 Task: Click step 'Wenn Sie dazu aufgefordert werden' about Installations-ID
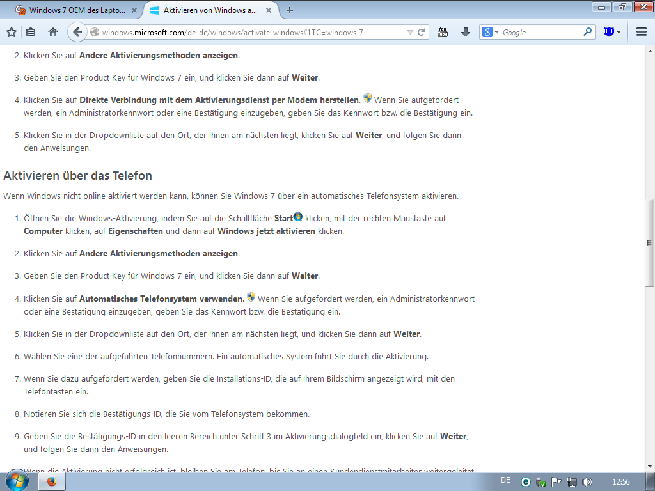pyautogui.click(x=239, y=385)
